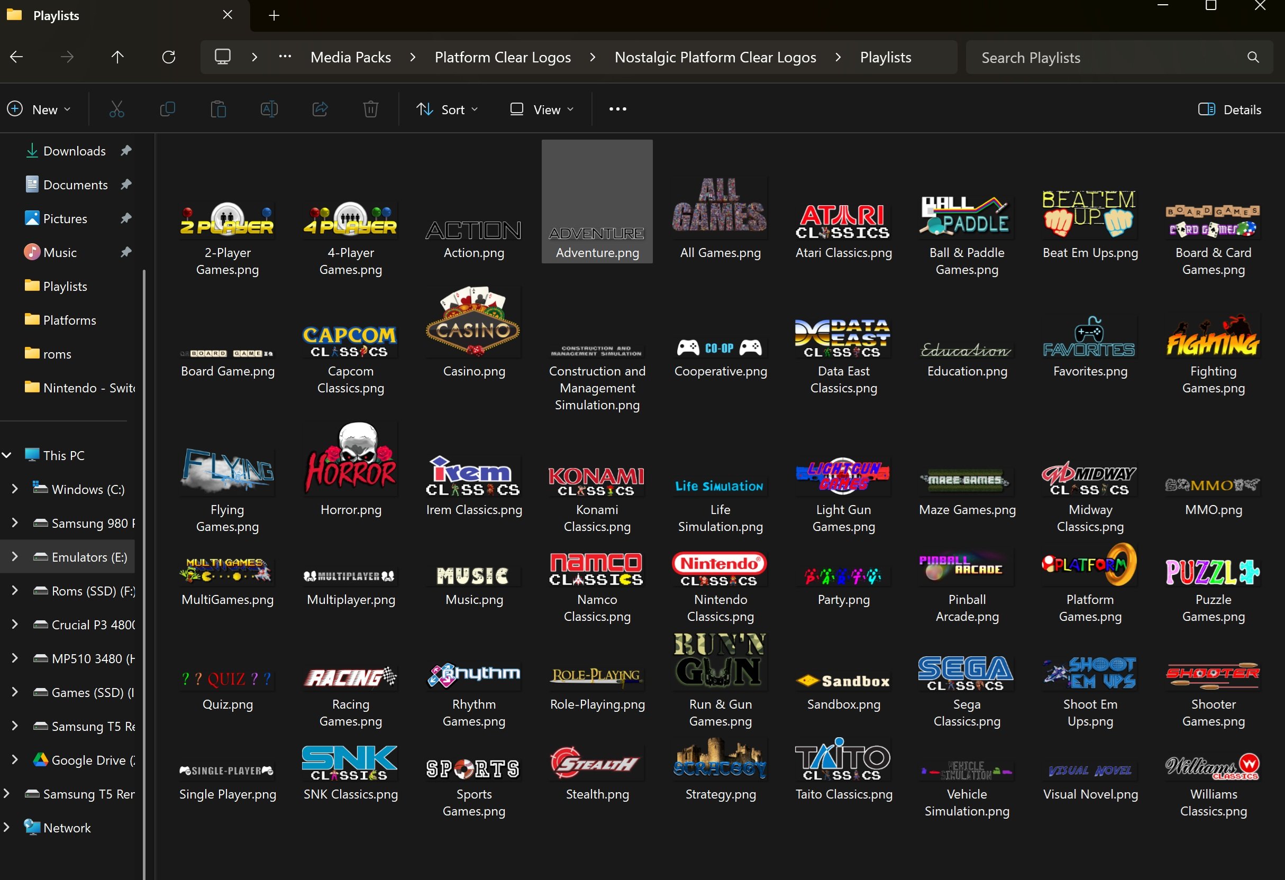This screenshot has width=1285, height=880.
Task: Open a new tab with plus icon
Action: pos(274,15)
